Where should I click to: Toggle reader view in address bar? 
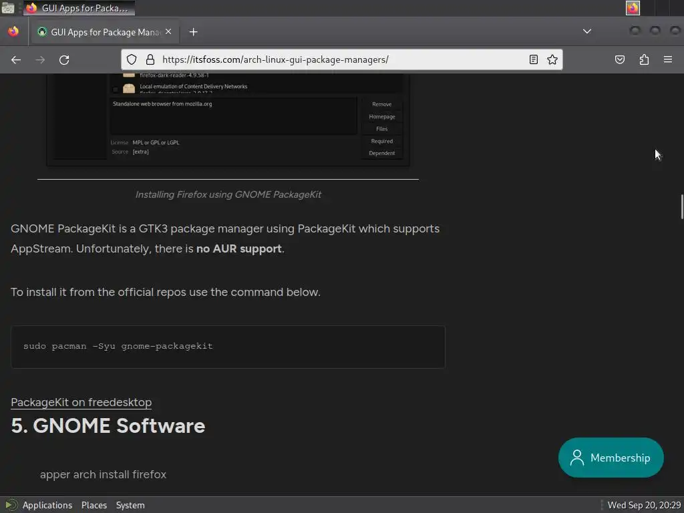534,59
